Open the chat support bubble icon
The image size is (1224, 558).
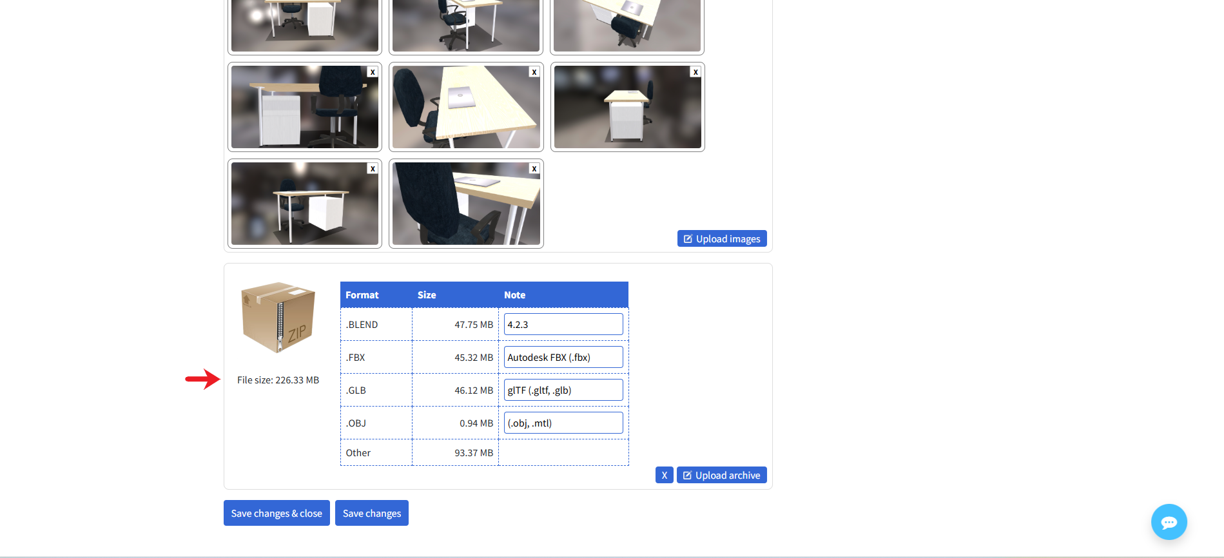coord(1169,522)
